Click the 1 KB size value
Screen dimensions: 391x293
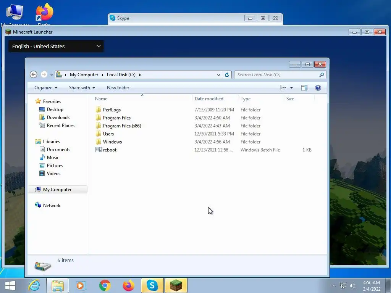[x=307, y=150]
